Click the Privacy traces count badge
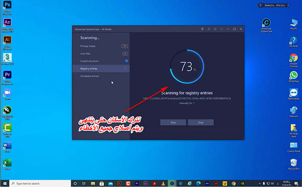 tap(125, 46)
